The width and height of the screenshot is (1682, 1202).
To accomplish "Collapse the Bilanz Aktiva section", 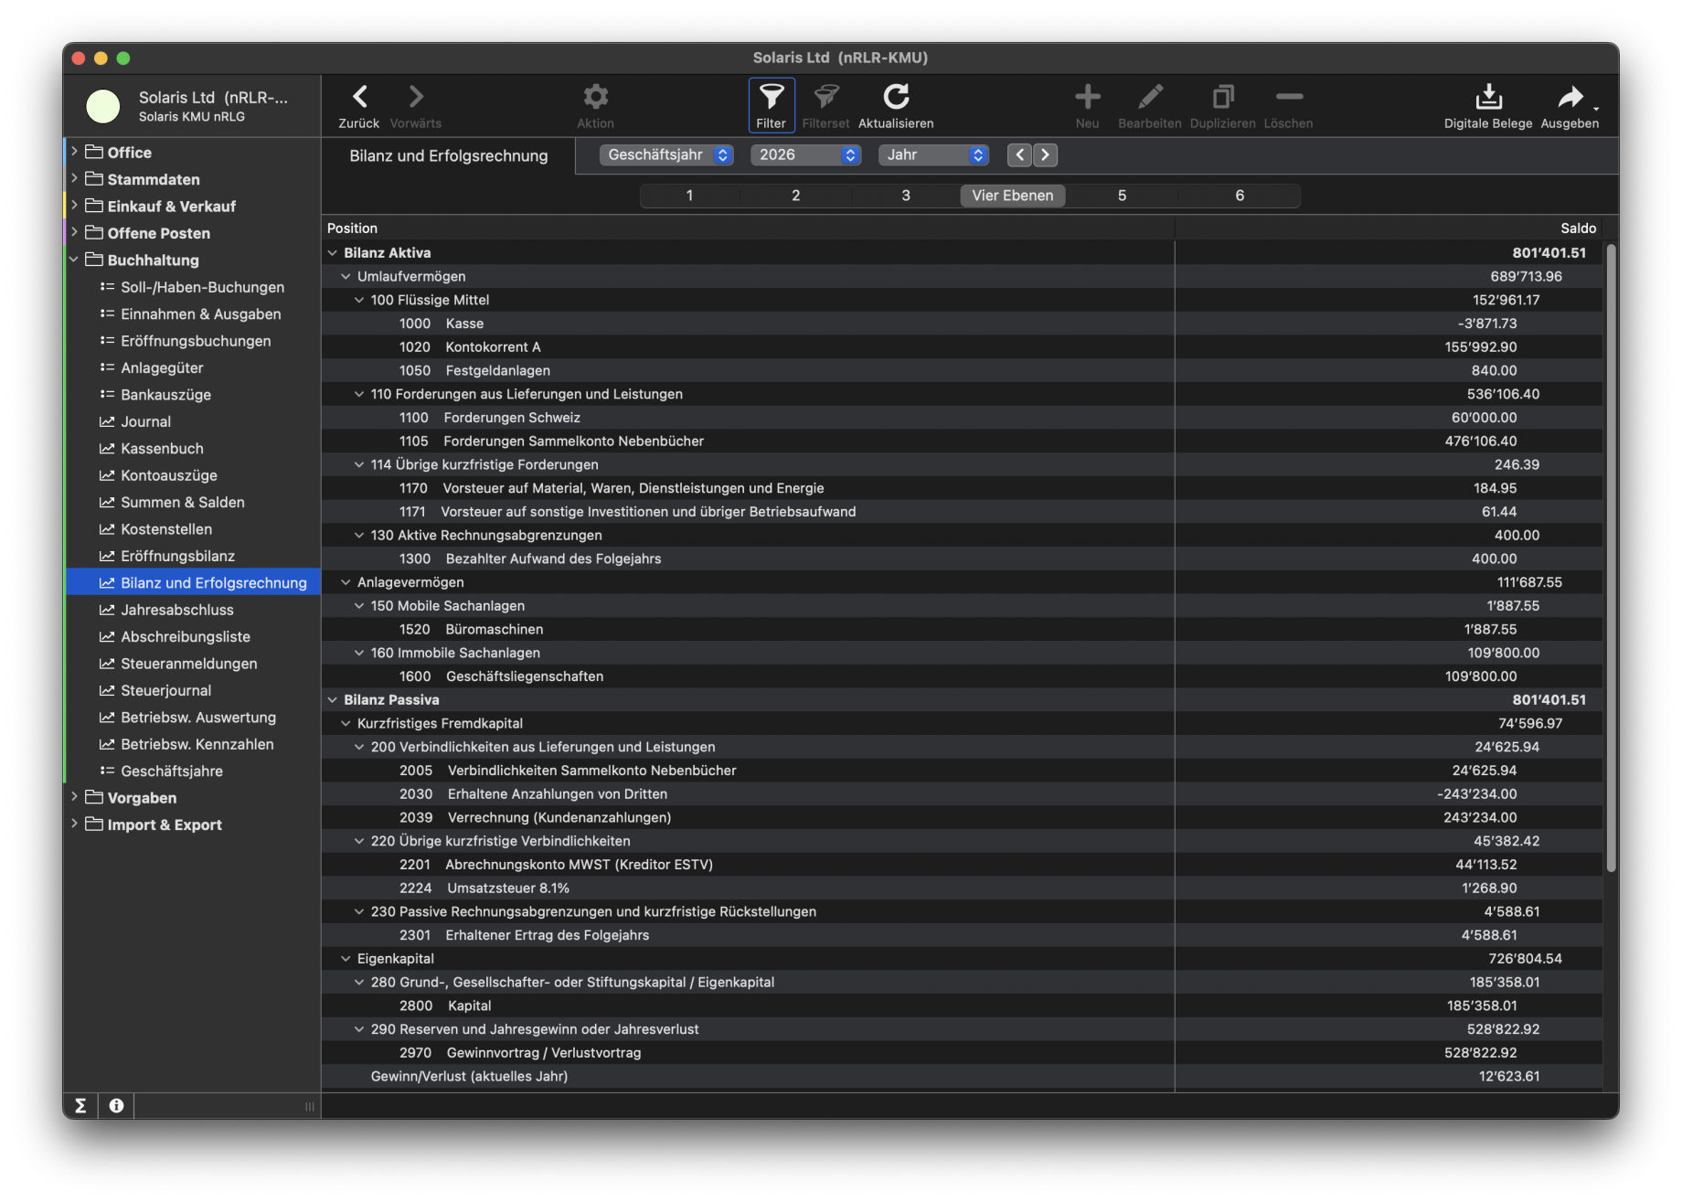I will pos(333,253).
